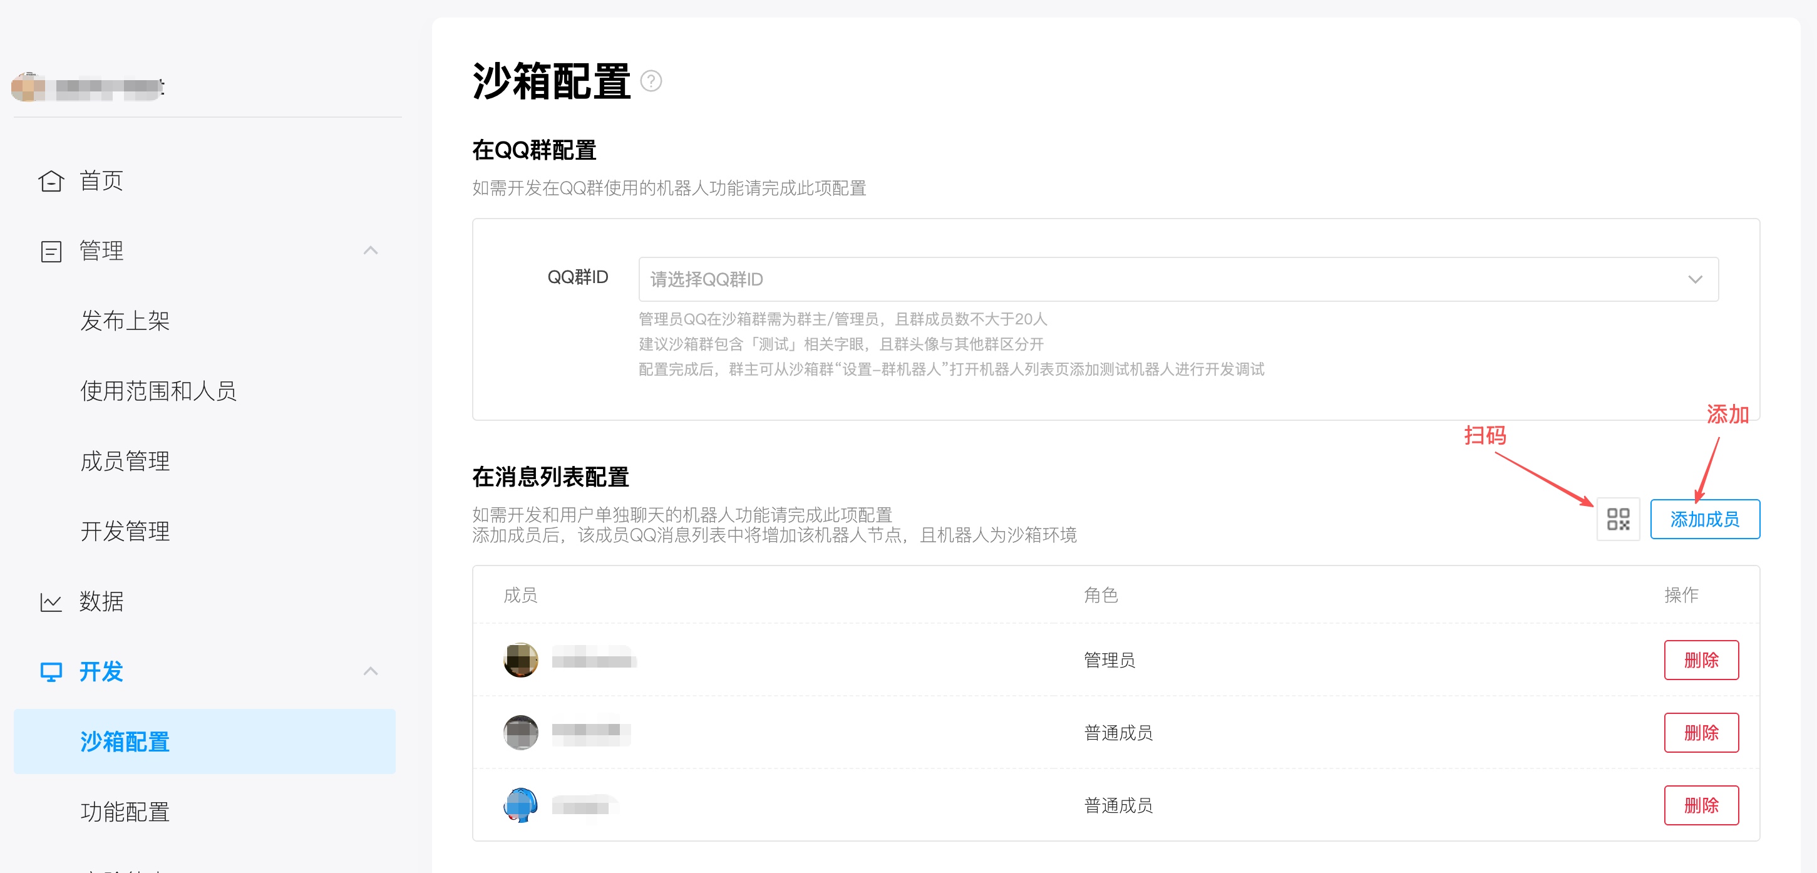Select the 发布上架 sidebar entry

pos(126,321)
